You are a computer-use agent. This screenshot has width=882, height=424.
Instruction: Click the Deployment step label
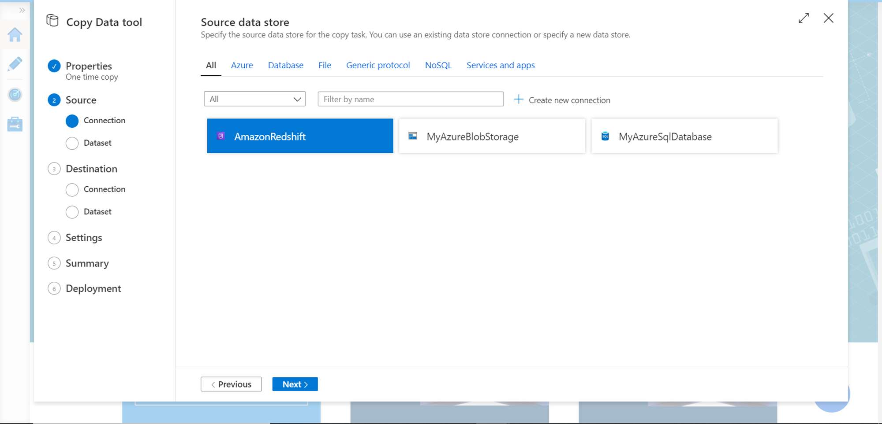pos(93,288)
